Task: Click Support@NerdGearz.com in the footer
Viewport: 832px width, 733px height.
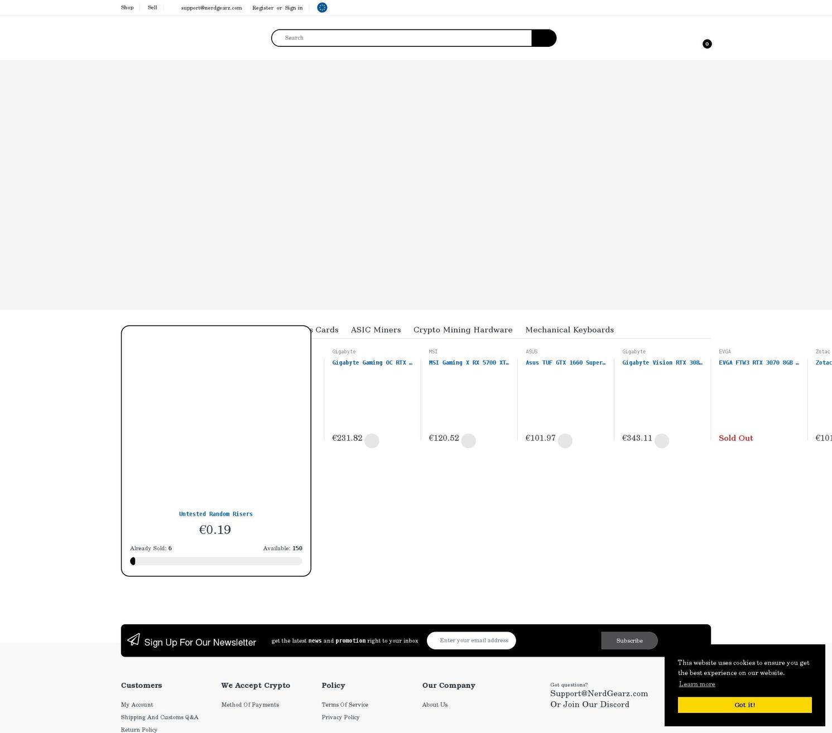Action: (x=599, y=693)
